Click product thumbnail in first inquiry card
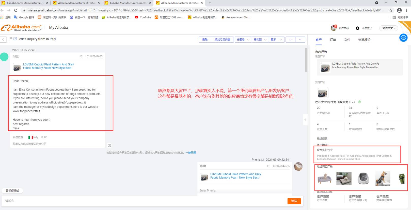The image size is (411, 210). click(x=17, y=67)
